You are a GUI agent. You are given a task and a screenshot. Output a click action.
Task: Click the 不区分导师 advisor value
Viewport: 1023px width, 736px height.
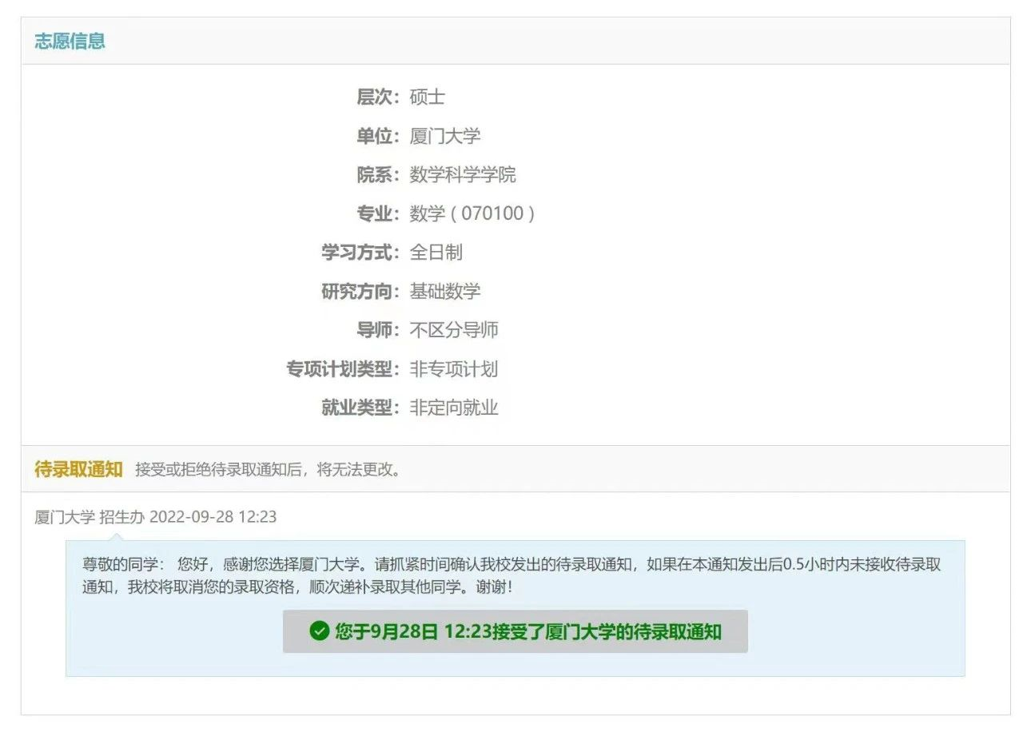pos(454,330)
